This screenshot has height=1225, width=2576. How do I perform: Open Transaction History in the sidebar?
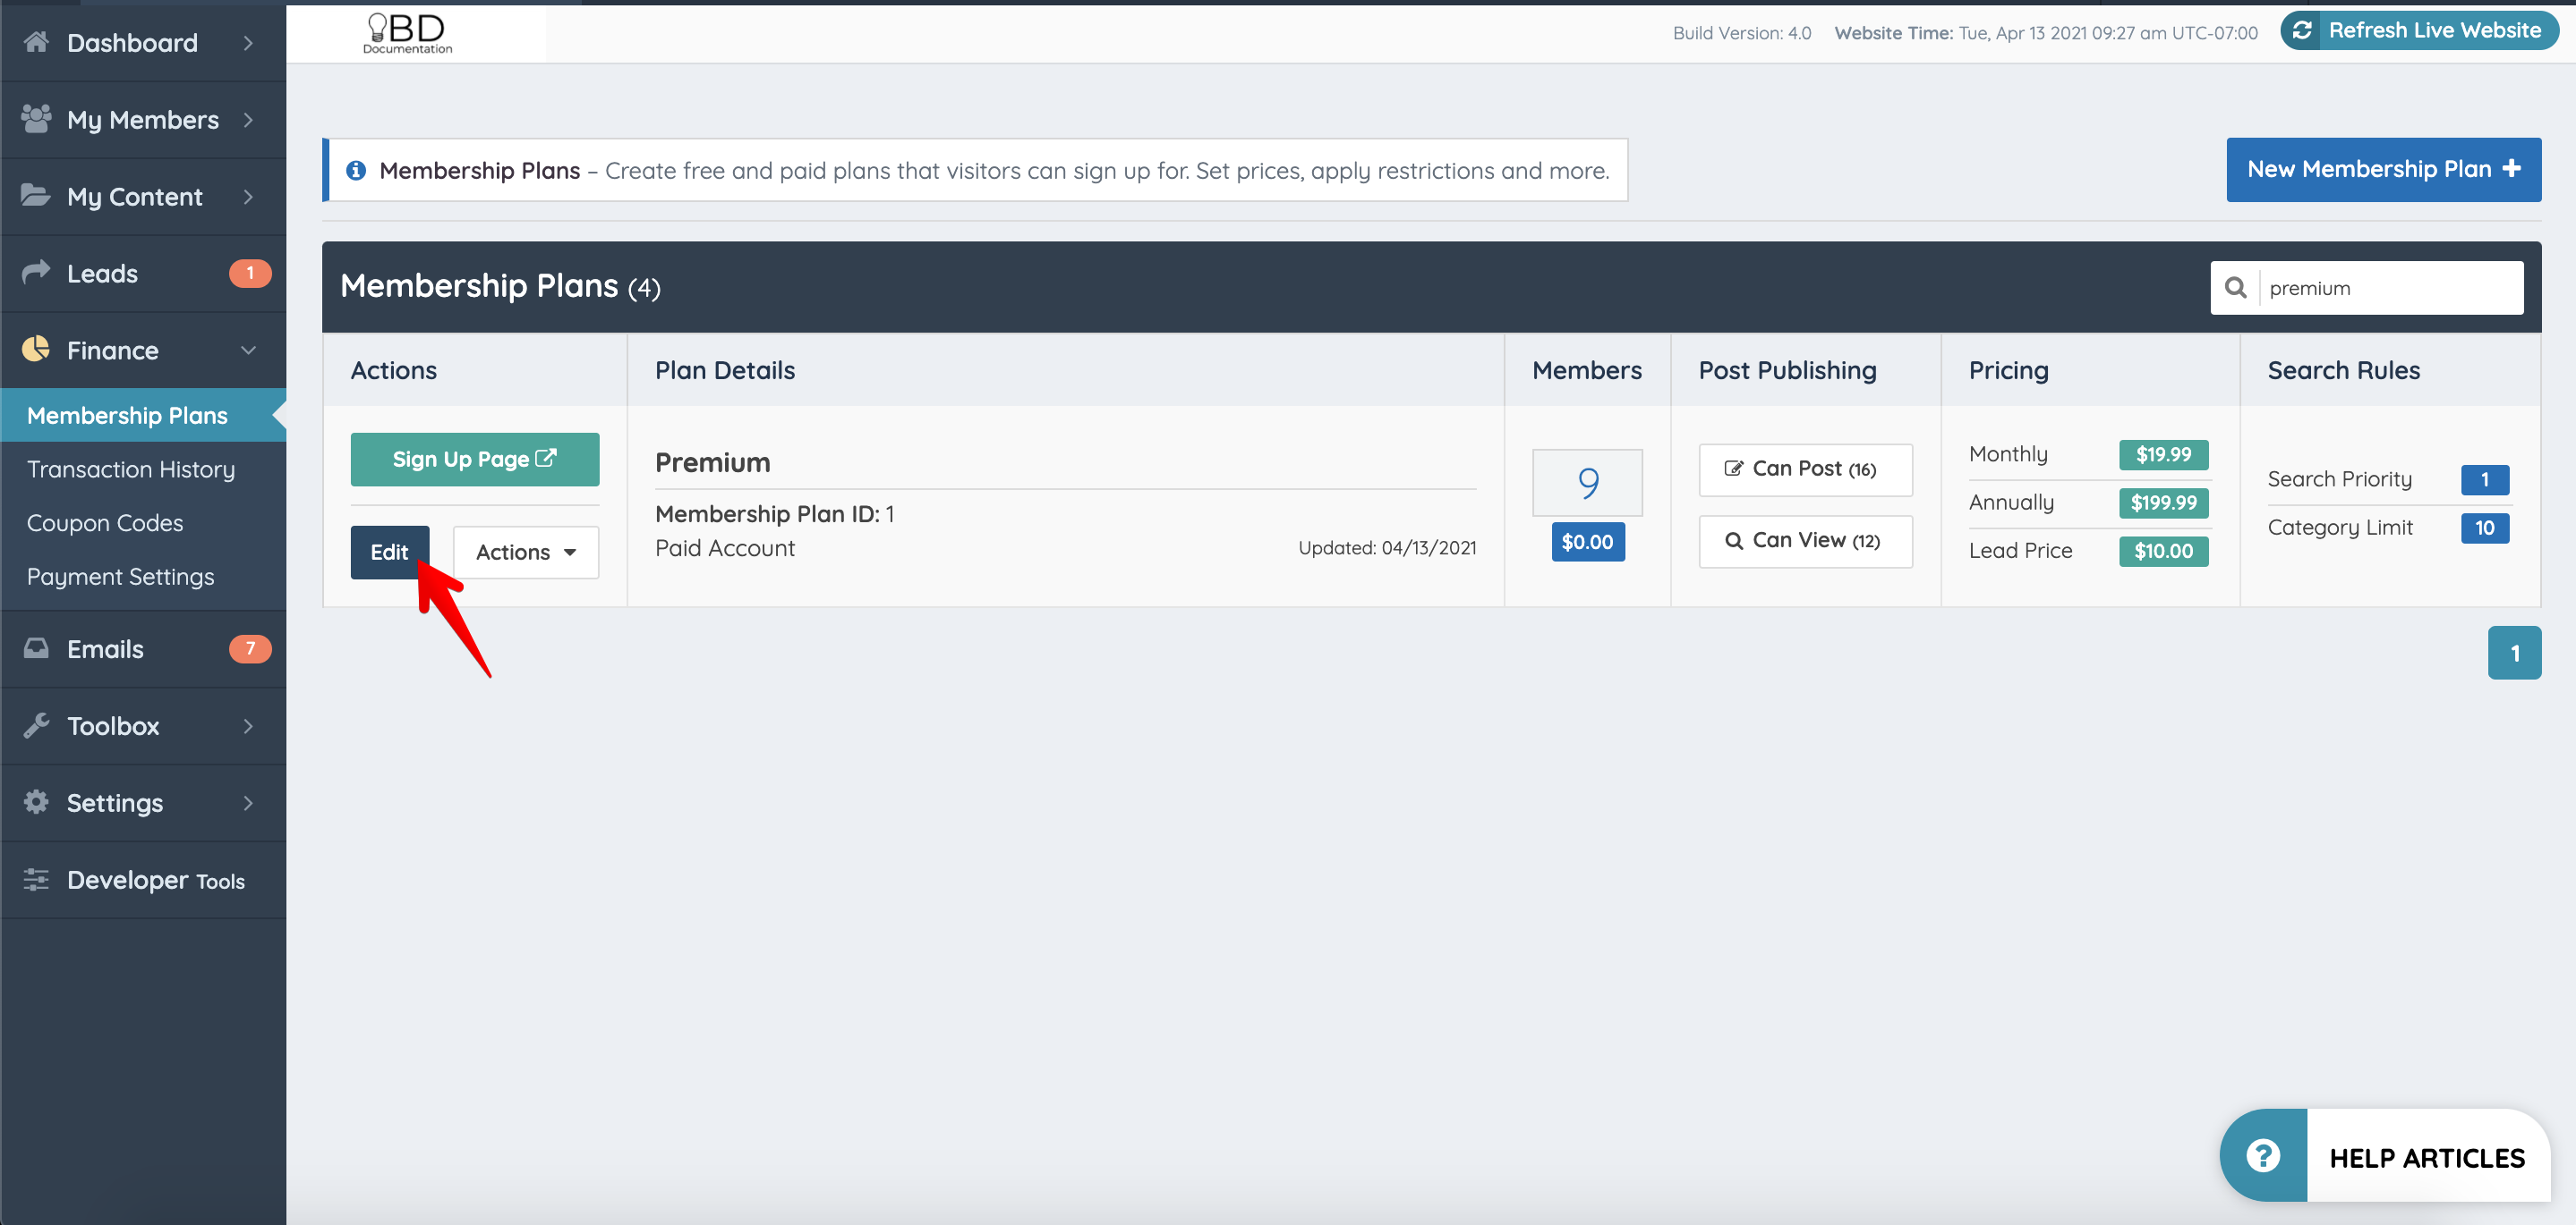pos(131,469)
